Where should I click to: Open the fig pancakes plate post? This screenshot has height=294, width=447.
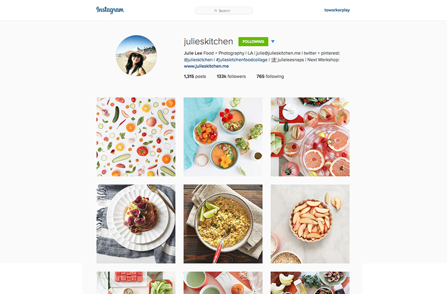pos(136,224)
